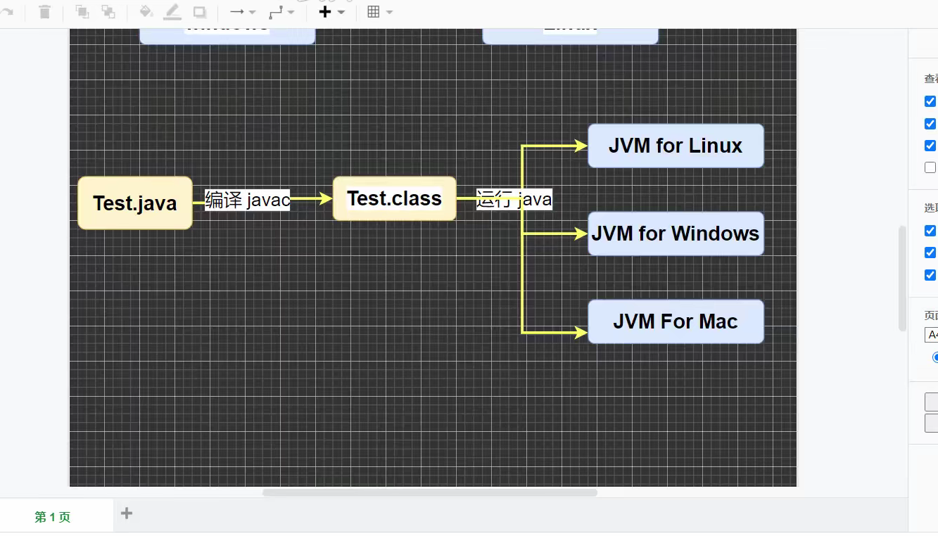This screenshot has height=536, width=938.
Task: Select the JVM For Mac box
Action: click(x=676, y=321)
